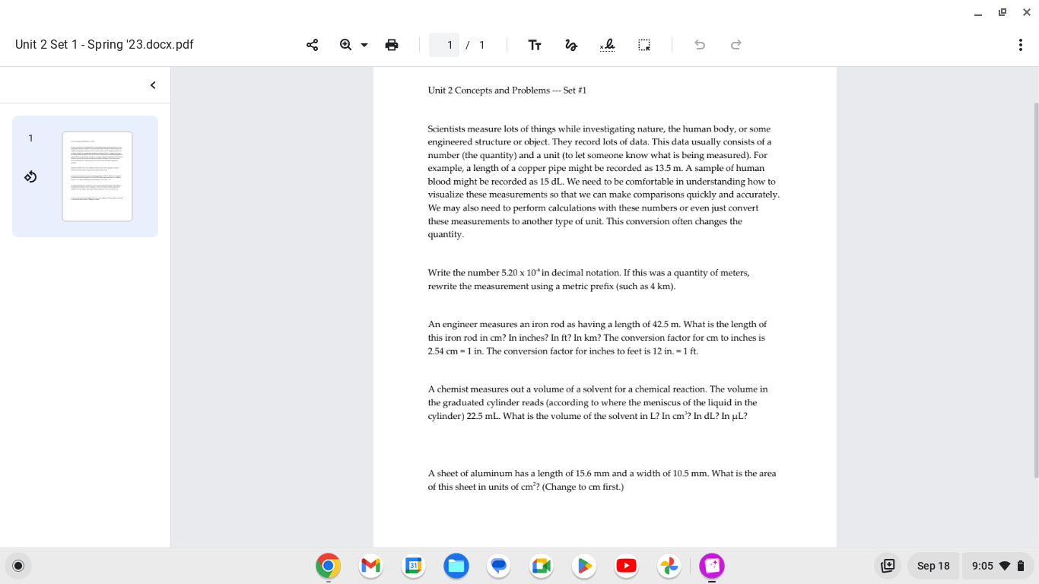Select the freehand Draw annotation tool
The image size is (1039, 584).
pos(571,45)
